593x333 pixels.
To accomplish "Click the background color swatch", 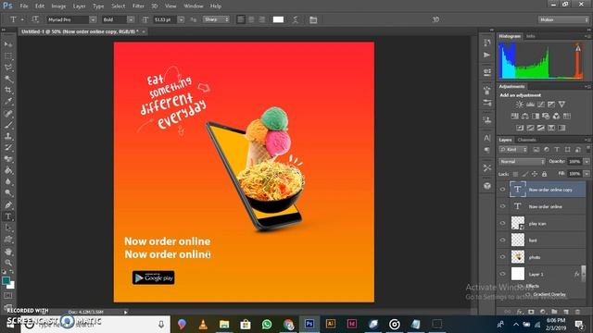I will [11, 286].
